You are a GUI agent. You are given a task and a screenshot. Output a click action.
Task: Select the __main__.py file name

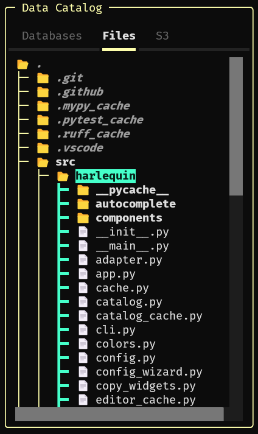[x=132, y=246]
